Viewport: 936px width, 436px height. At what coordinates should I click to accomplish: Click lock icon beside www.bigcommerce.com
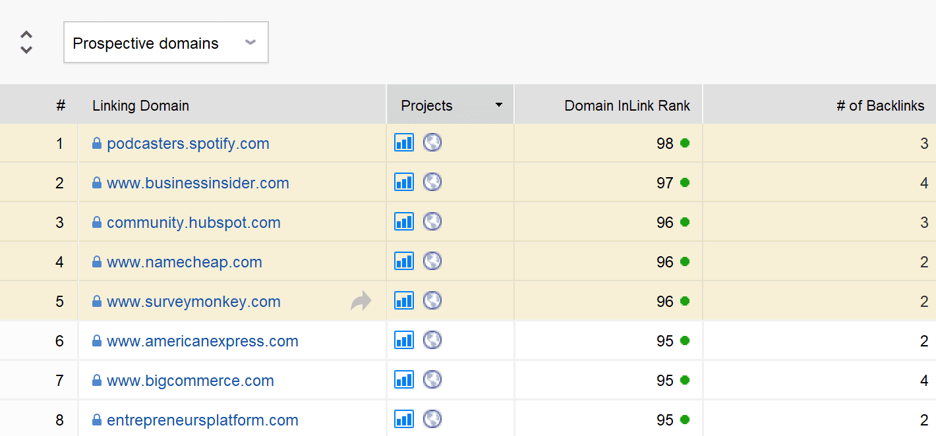97,381
